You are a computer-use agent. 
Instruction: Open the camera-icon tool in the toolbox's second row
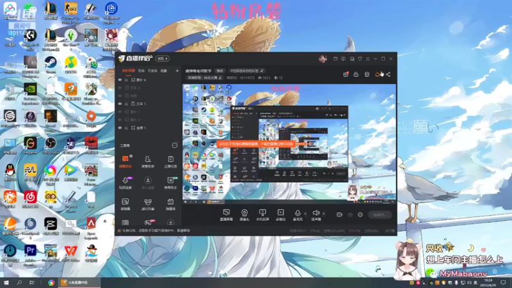coord(170,183)
